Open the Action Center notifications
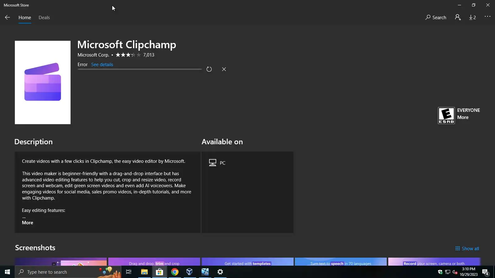 (486, 272)
